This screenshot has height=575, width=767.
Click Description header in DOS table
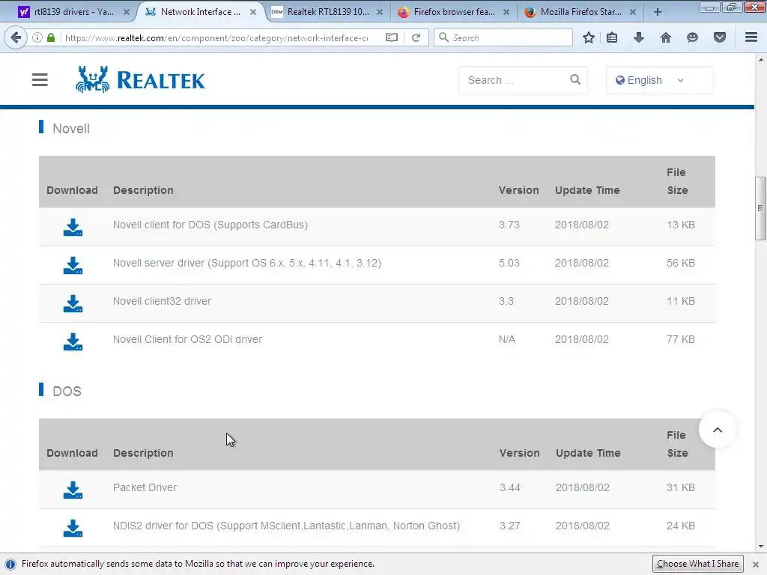[x=143, y=453]
